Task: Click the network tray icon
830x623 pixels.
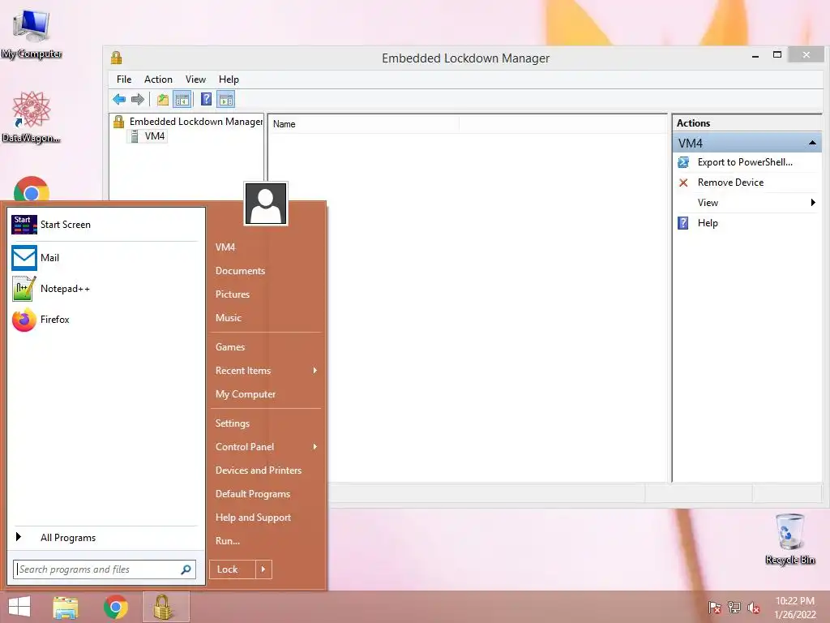Action: pyautogui.click(x=734, y=608)
